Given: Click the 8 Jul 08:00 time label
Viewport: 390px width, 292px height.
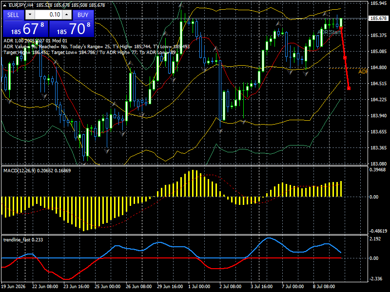Looking at the screenshot, I should (x=324, y=286).
